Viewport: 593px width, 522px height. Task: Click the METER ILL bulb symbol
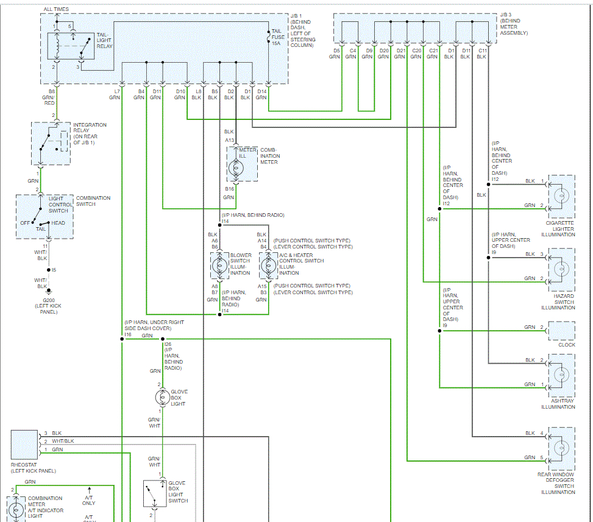click(x=236, y=168)
